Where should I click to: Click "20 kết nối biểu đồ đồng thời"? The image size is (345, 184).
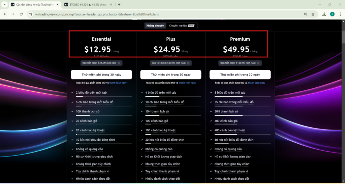[165, 140]
